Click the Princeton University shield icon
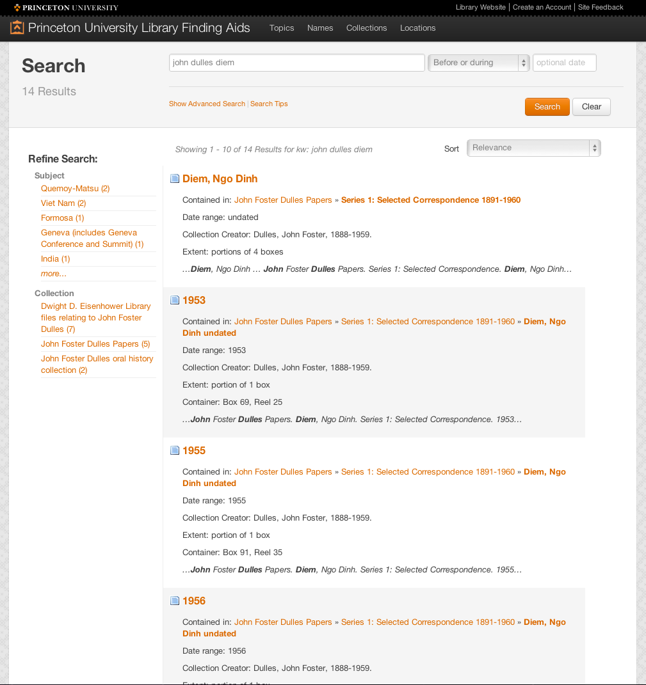 point(17,8)
